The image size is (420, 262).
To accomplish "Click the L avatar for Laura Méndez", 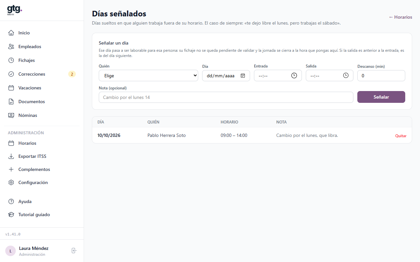I will point(10,251).
